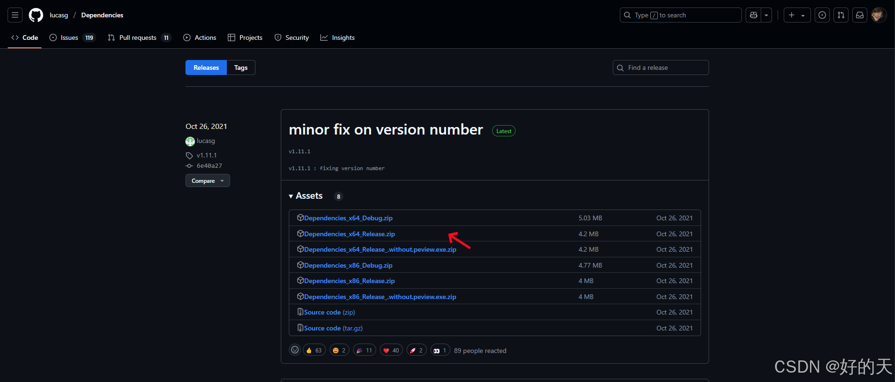Focus the Type / to search box

tap(680, 15)
